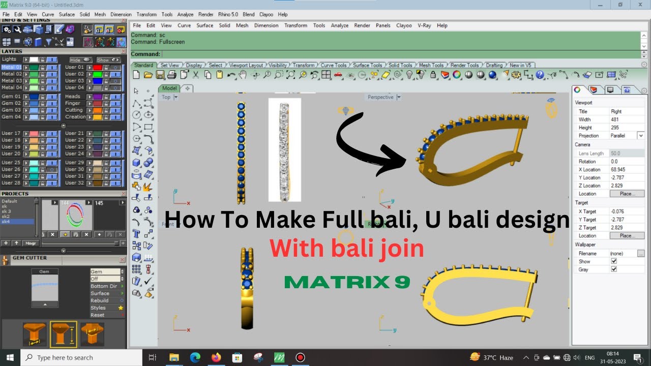Click the Projects thumbnail size slider handle
Viewport: 651px width, 366px height.
[x=117, y=243]
